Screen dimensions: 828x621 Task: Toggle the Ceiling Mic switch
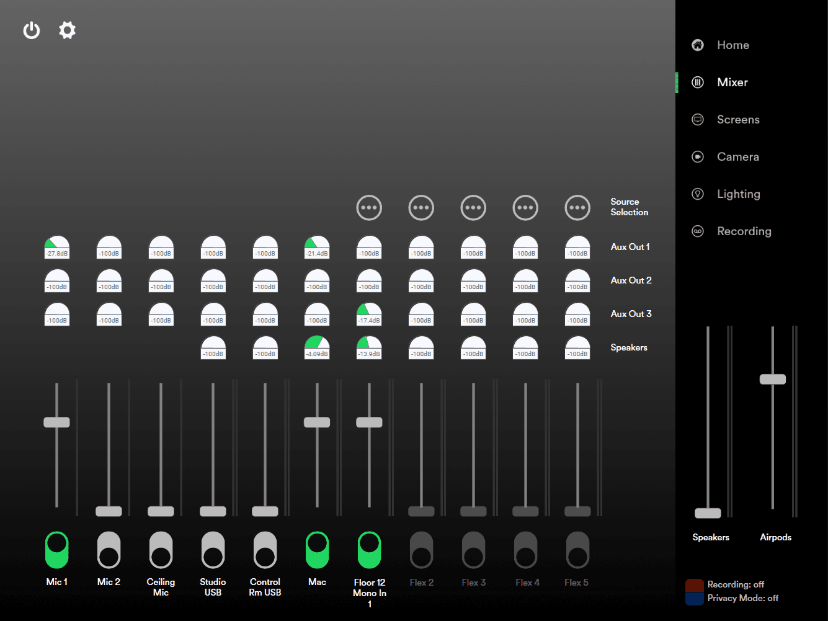(x=161, y=550)
